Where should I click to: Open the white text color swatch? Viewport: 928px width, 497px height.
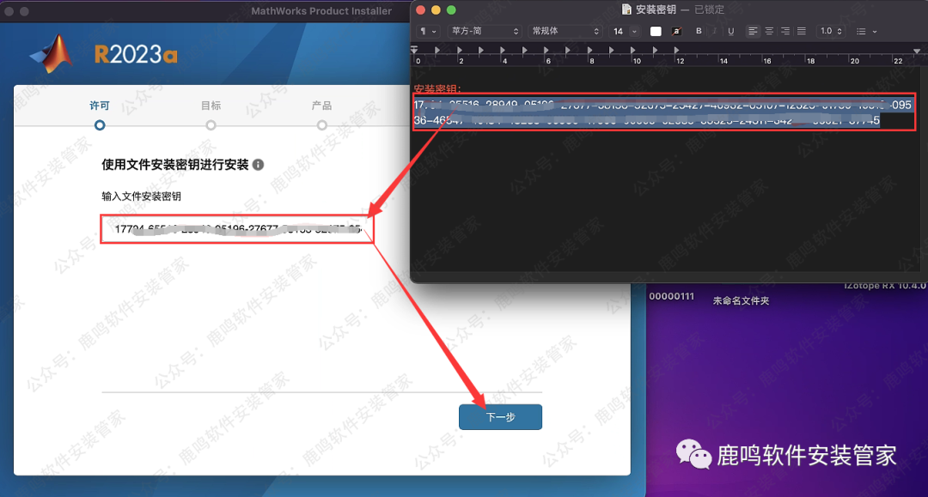[656, 31]
